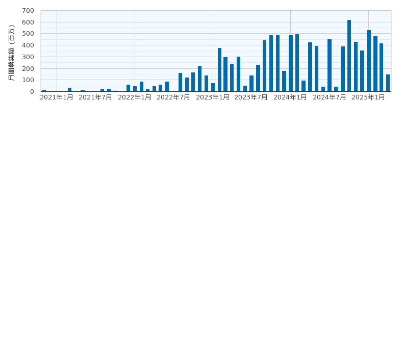Click the '200' y-axis value

click(x=28, y=68)
